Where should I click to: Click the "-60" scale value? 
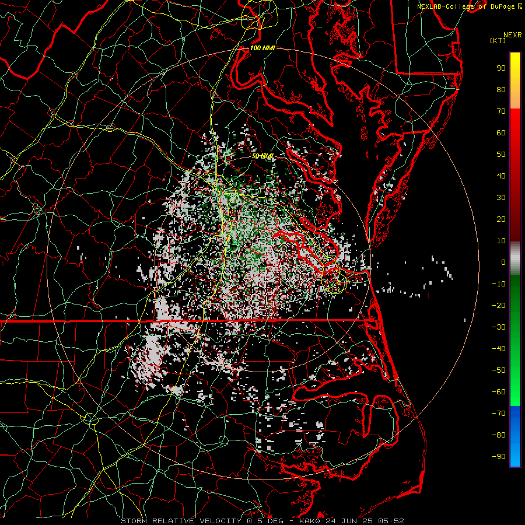[499, 392]
